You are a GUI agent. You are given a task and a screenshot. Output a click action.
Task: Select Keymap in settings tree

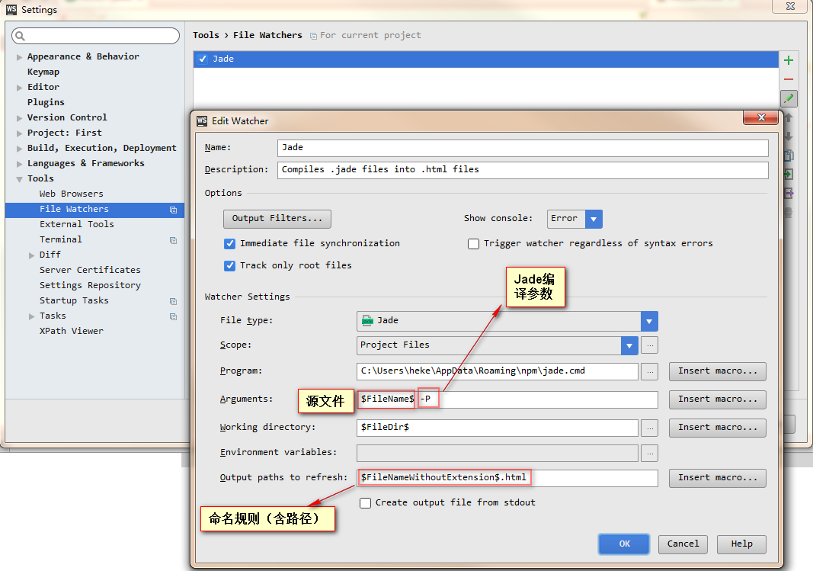point(43,72)
